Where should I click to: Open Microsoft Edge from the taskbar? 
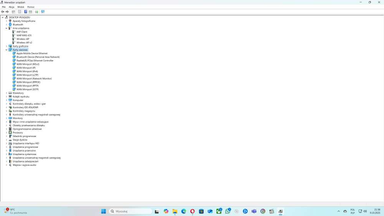tap(184, 211)
